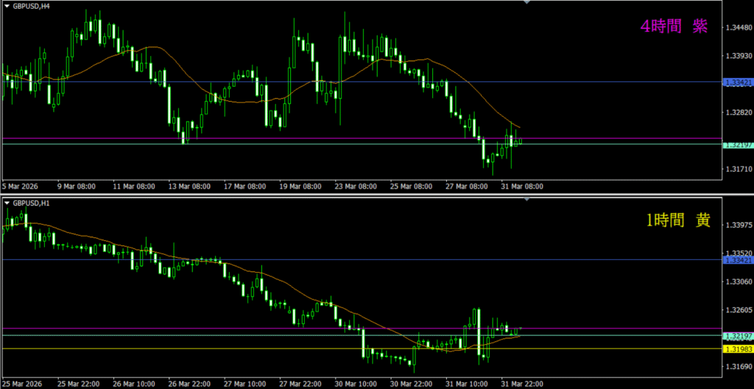
Task: Click the blue 1.33421 price tag on H1 chart
Action: 738,260
